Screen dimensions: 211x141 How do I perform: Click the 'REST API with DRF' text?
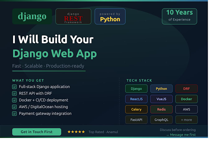pyautogui.click(x=35, y=93)
